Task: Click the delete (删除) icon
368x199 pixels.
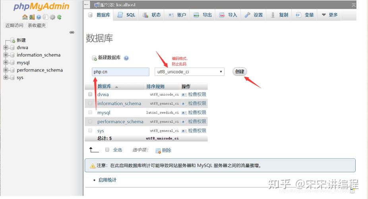Action: pos(158,150)
